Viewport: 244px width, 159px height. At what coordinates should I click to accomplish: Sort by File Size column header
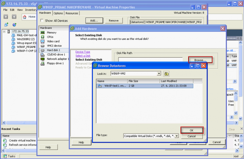click(143, 81)
